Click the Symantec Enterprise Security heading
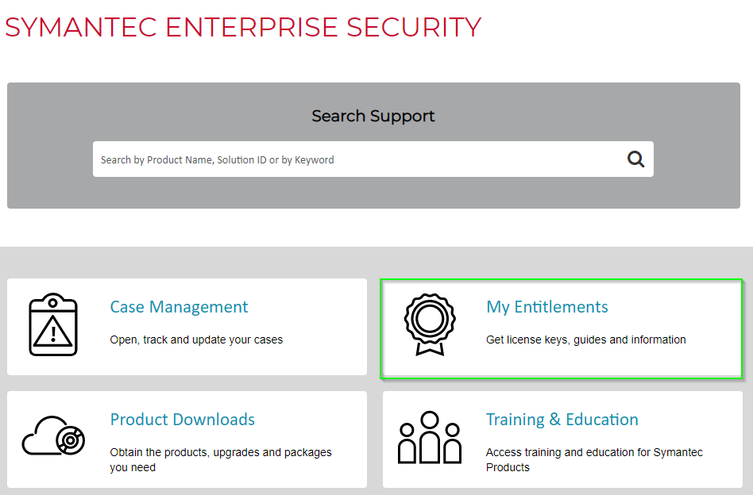The height and width of the screenshot is (495, 753). 243,27
